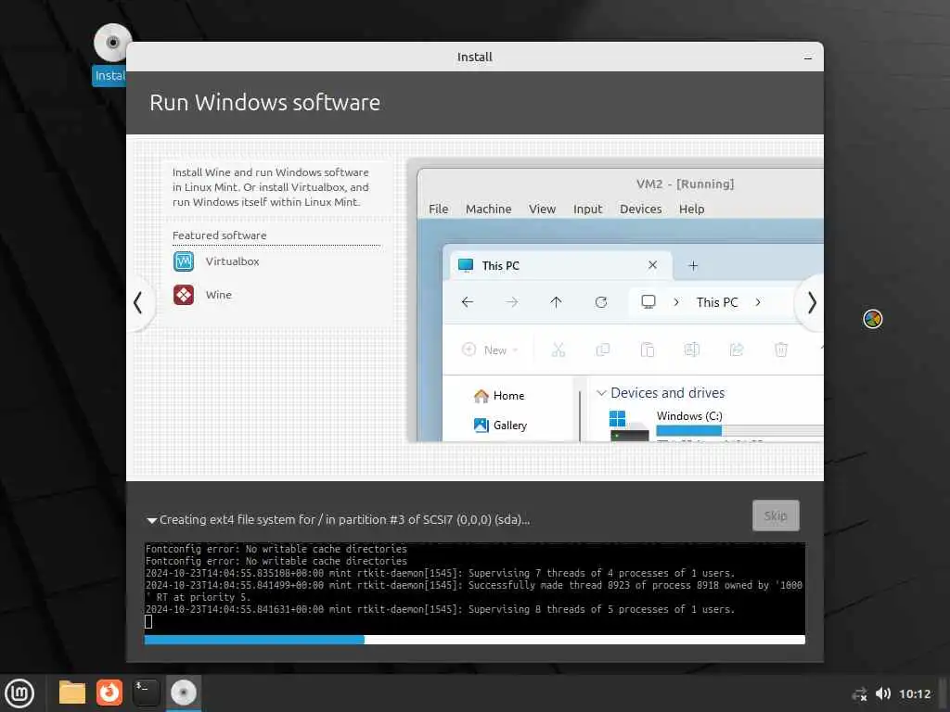This screenshot has height=712, width=950.
Task: Open the clock showing 10:12
Action: click(x=914, y=693)
